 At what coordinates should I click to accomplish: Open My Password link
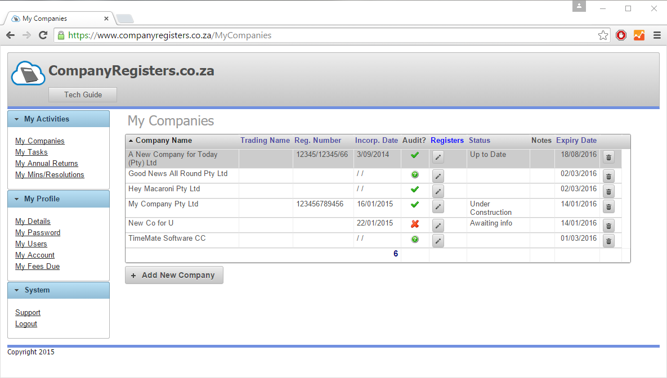click(x=38, y=232)
